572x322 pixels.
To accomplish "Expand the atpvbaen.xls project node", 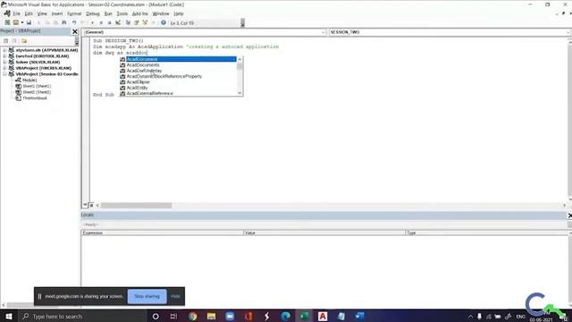I will click(x=4, y=50).
